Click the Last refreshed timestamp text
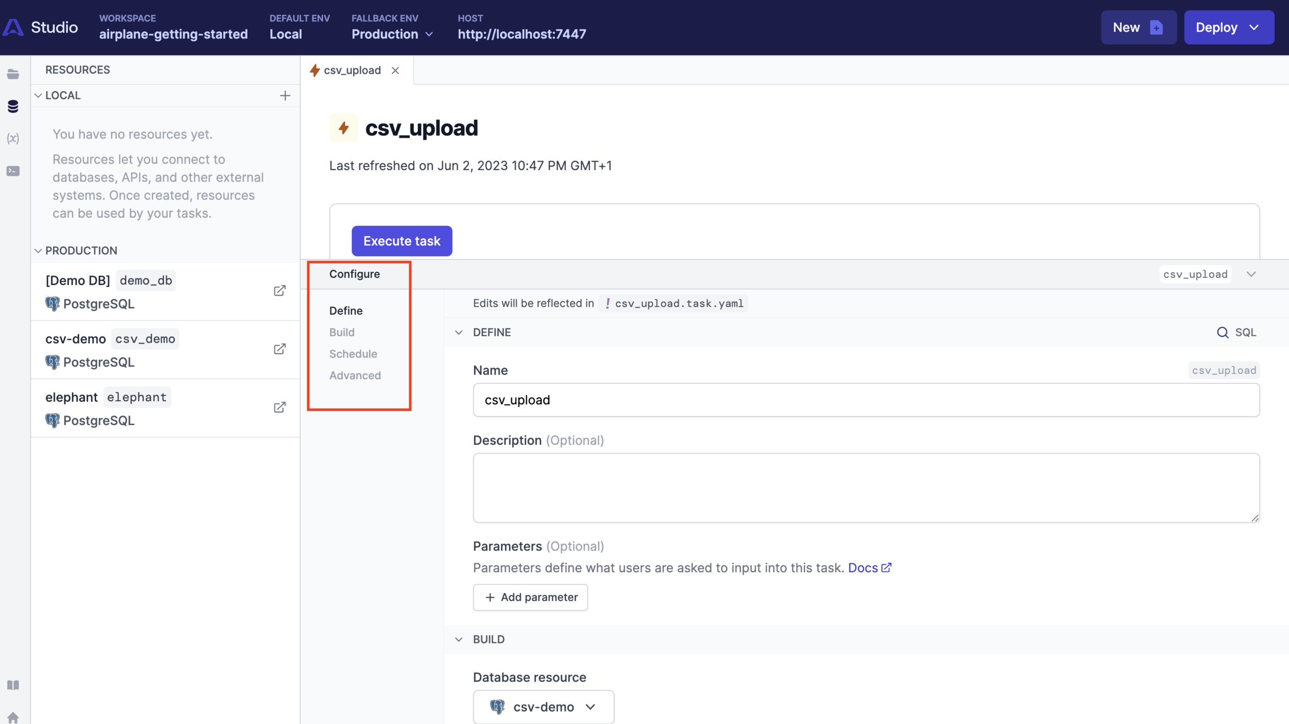The width and height of the screenshot is (1289, 724). click(470, 166)
